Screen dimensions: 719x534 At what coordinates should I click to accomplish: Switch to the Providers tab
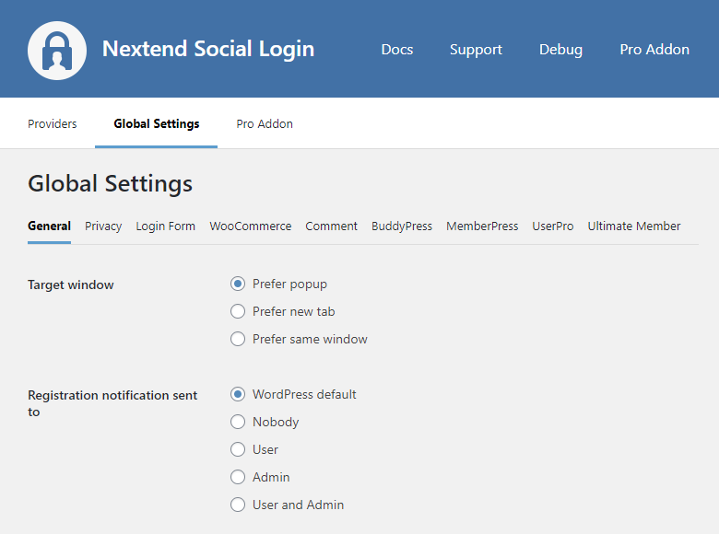point(53,123)
